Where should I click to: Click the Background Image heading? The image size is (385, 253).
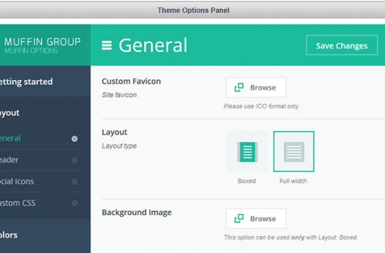(137, 212)
